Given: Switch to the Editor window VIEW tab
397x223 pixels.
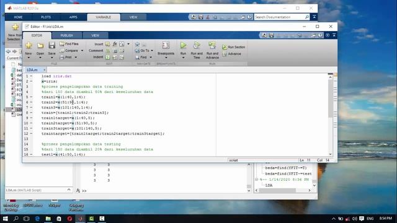Looking at the screenshot, I should pyautogui.click(x=95, y=35).
